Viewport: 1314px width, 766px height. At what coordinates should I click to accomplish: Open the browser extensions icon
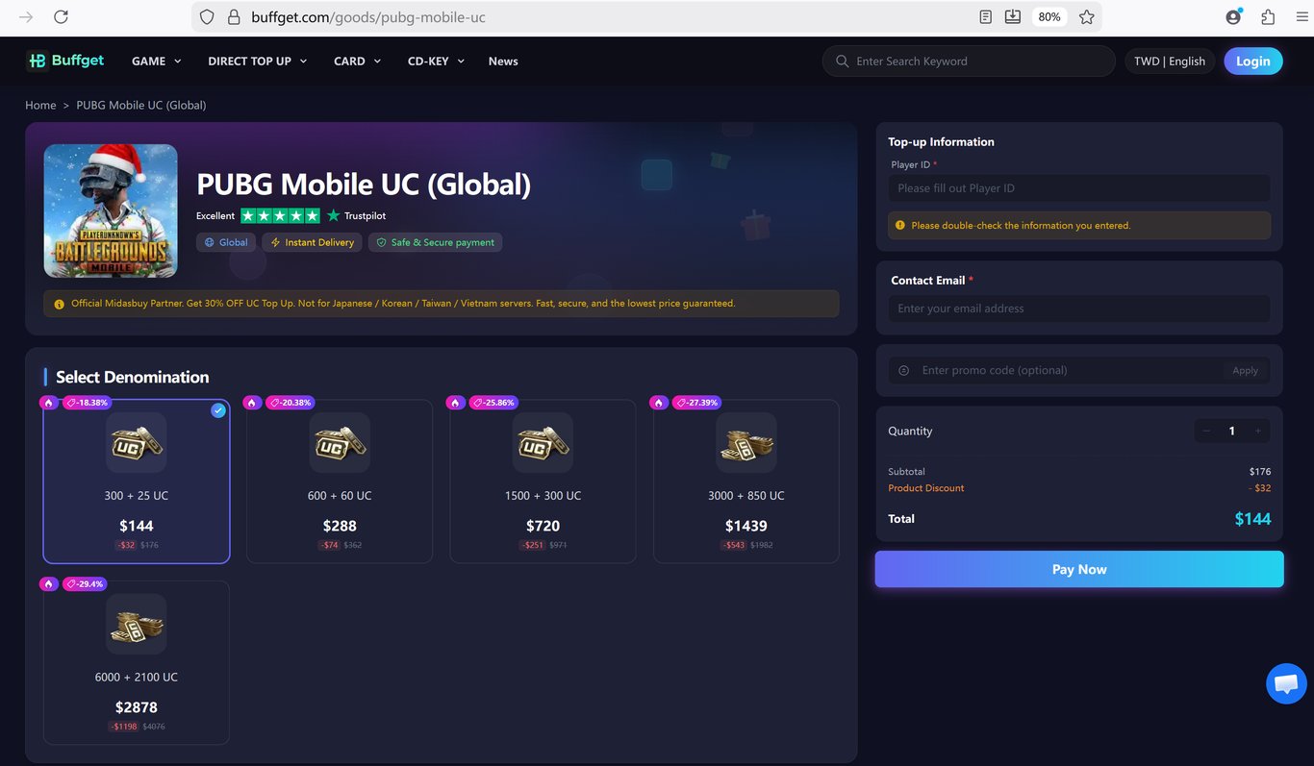click(x=1268, y=17)
